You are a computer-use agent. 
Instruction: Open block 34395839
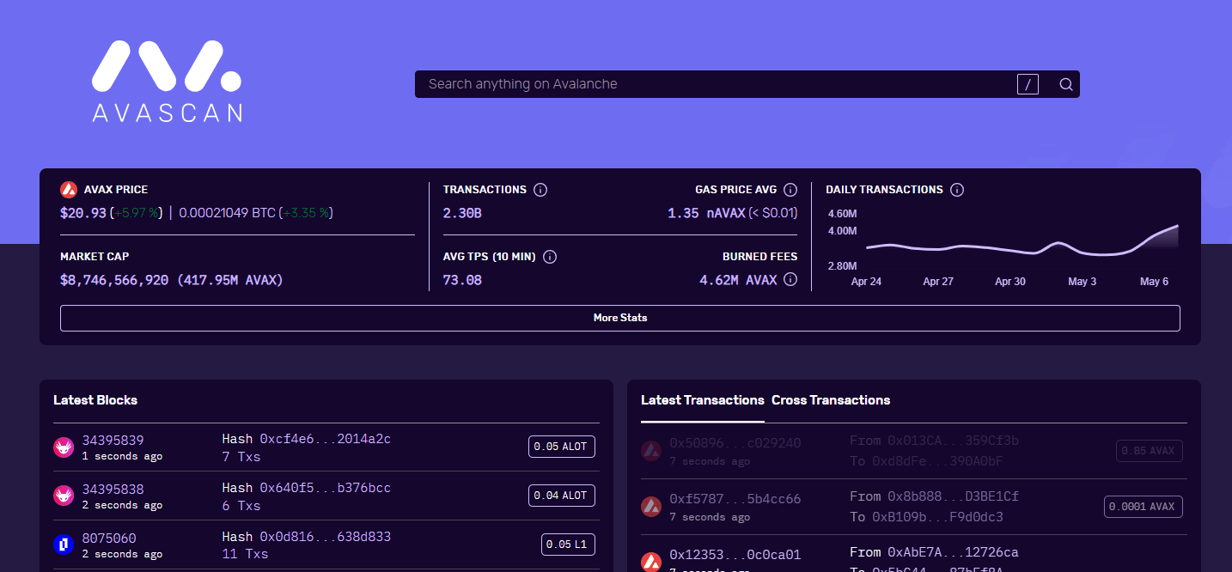click(x=113, y=441)
